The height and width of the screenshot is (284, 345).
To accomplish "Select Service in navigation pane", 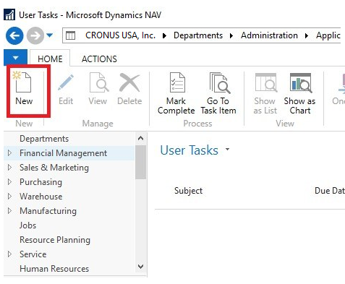I will pyautogui.click(x=33, y=254).
